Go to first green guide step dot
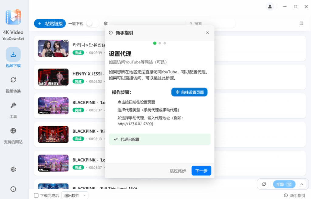The width and height of the screenshot is (311, 199). click(155, 43)
